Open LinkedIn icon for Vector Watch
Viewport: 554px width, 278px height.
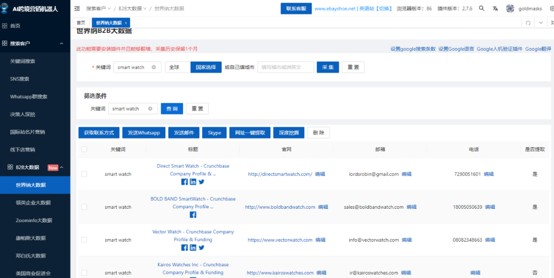(193, 248)
